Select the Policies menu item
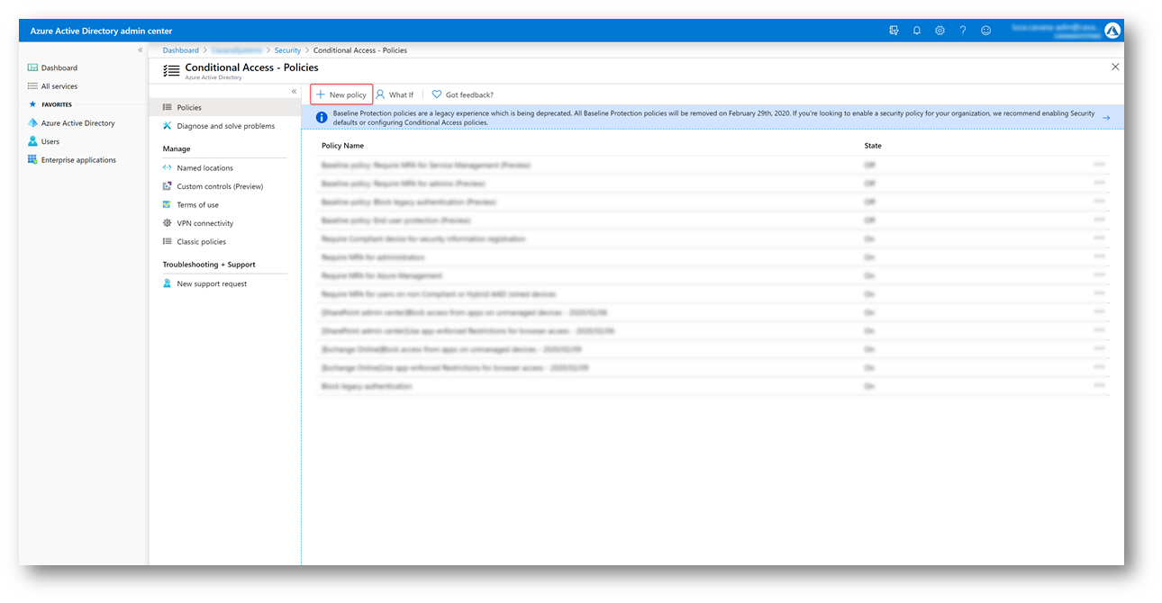Screen dimensions: 1162x603 point(225,107)
